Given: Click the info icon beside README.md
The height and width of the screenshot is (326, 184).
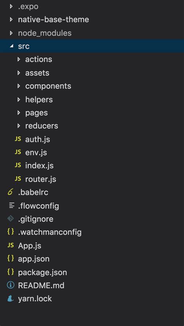Looking at the screenshot, I should 10,285.
